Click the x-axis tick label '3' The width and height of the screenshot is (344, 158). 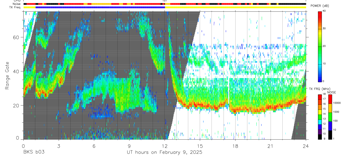[59, 146]
